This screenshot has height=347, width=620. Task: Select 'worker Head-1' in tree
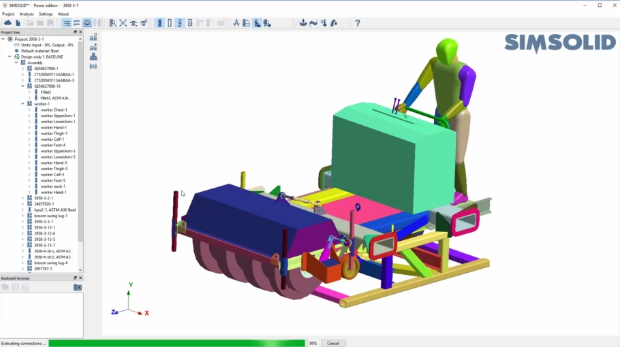tap(53, 193)
